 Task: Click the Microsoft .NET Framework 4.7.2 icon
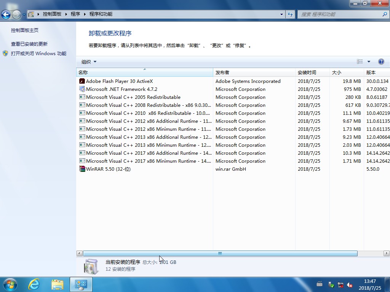[x=82, y=89]
